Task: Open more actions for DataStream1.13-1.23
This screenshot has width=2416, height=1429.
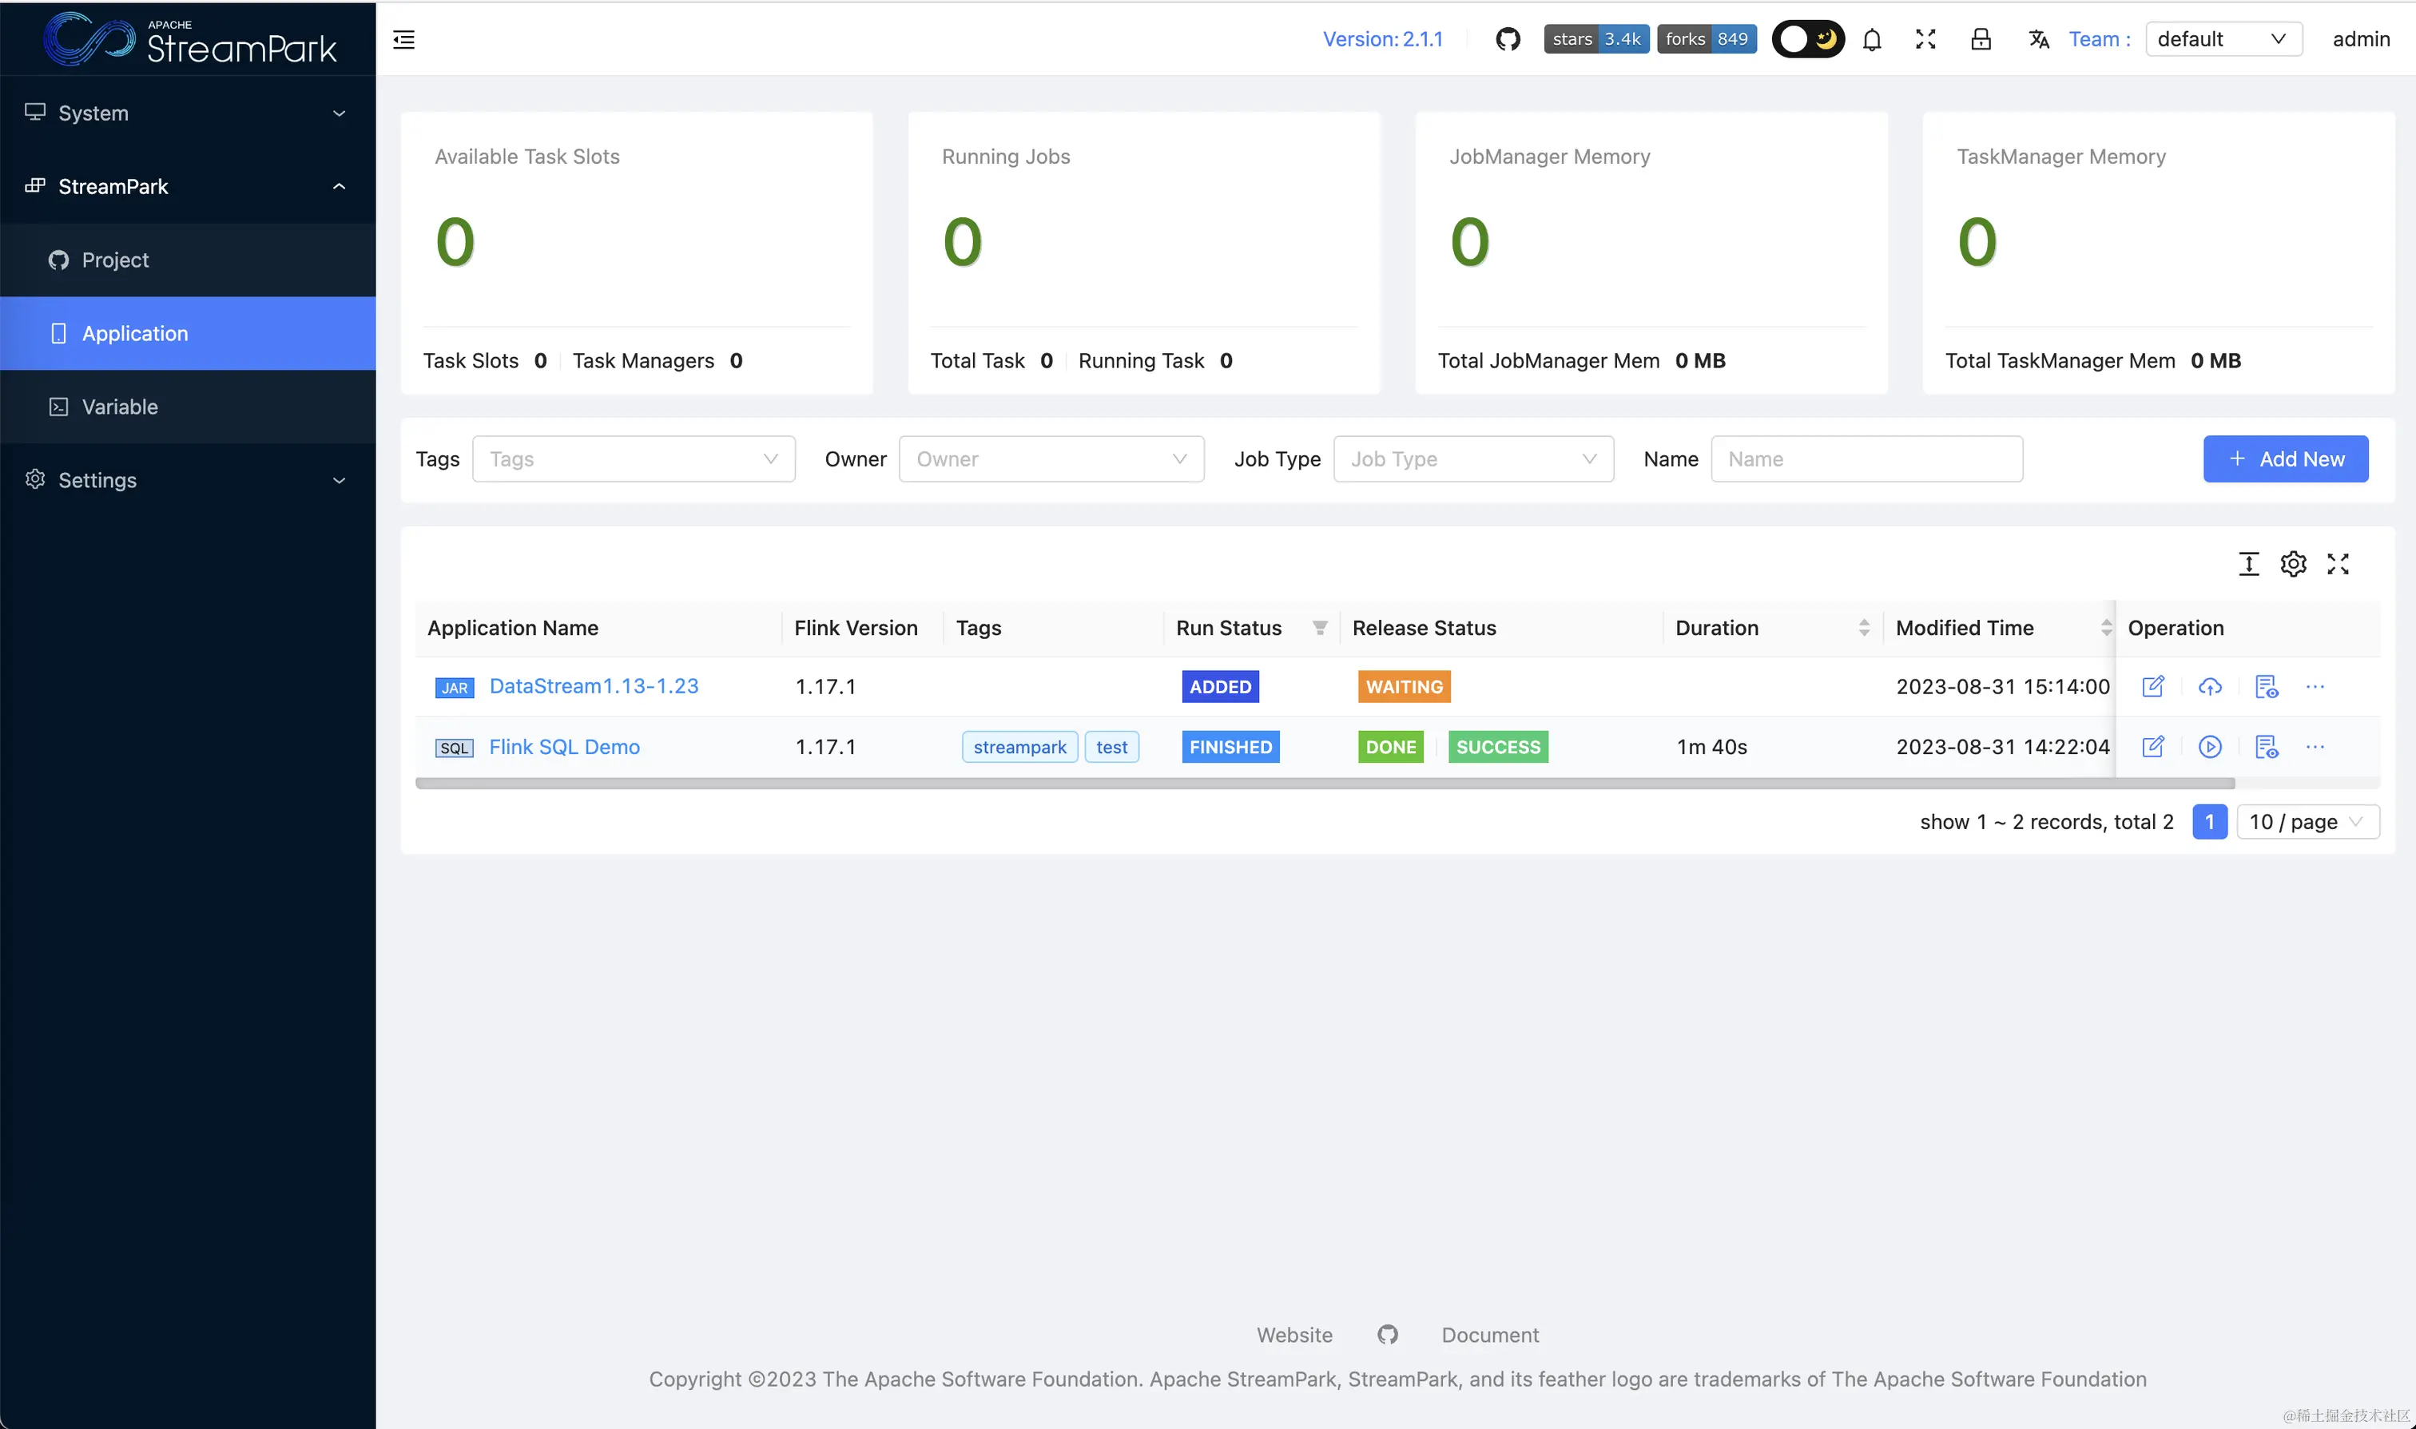Action: click(2314, 687)
